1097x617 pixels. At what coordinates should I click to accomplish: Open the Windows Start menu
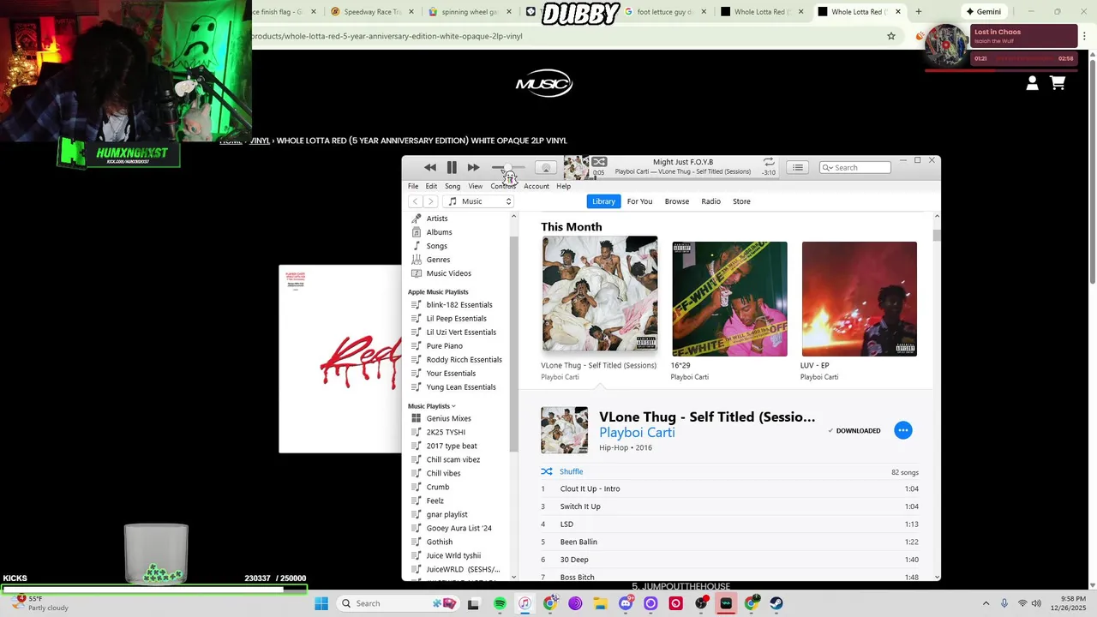tap(321, 603)
